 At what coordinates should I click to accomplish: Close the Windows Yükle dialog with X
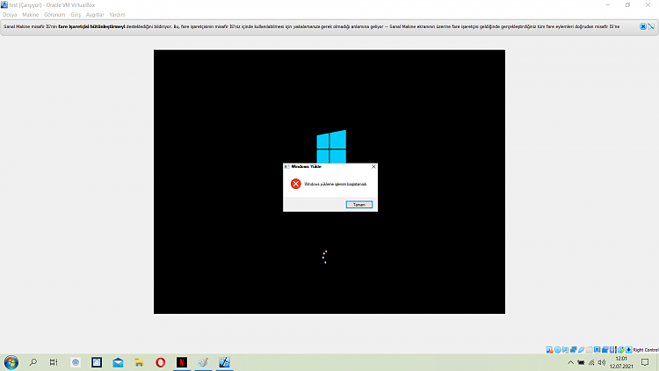[x=373, y=166]
